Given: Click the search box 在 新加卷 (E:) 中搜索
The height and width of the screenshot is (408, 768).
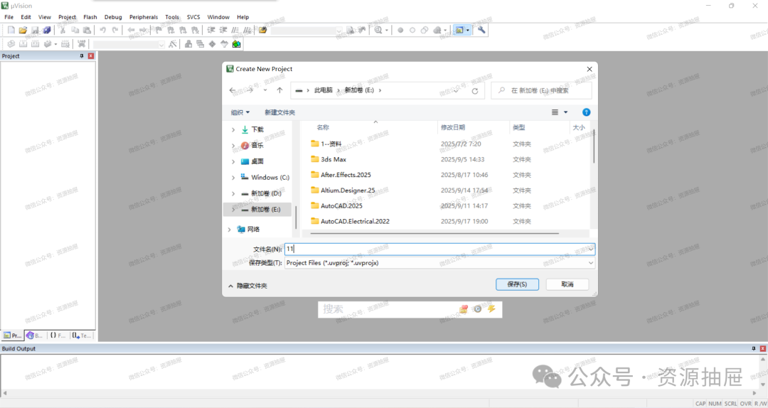Looking at the screenshot, I should point(541,90).
